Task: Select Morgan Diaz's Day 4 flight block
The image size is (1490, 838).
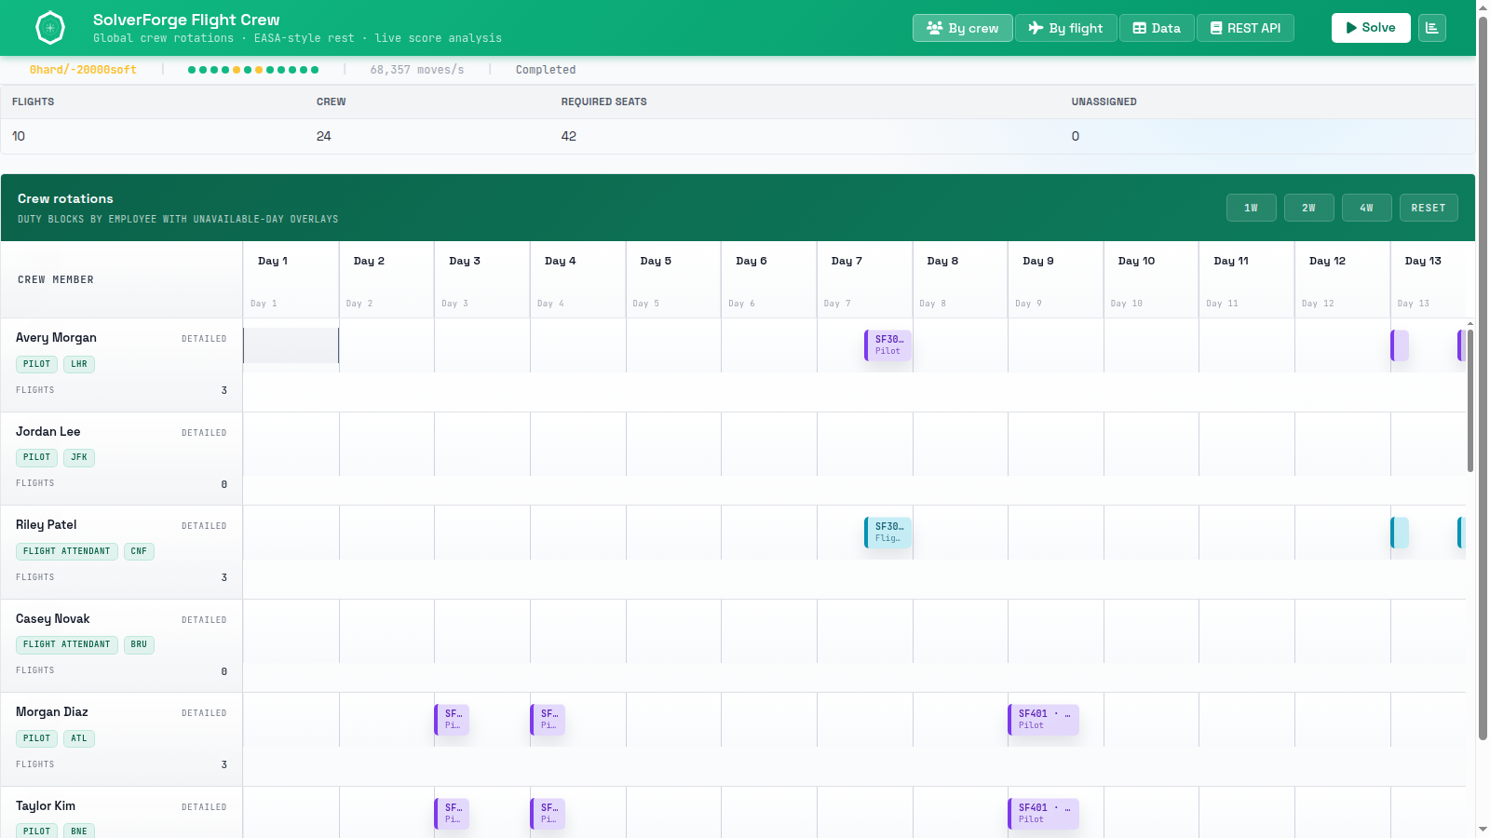Action: [x=548, y=720]
